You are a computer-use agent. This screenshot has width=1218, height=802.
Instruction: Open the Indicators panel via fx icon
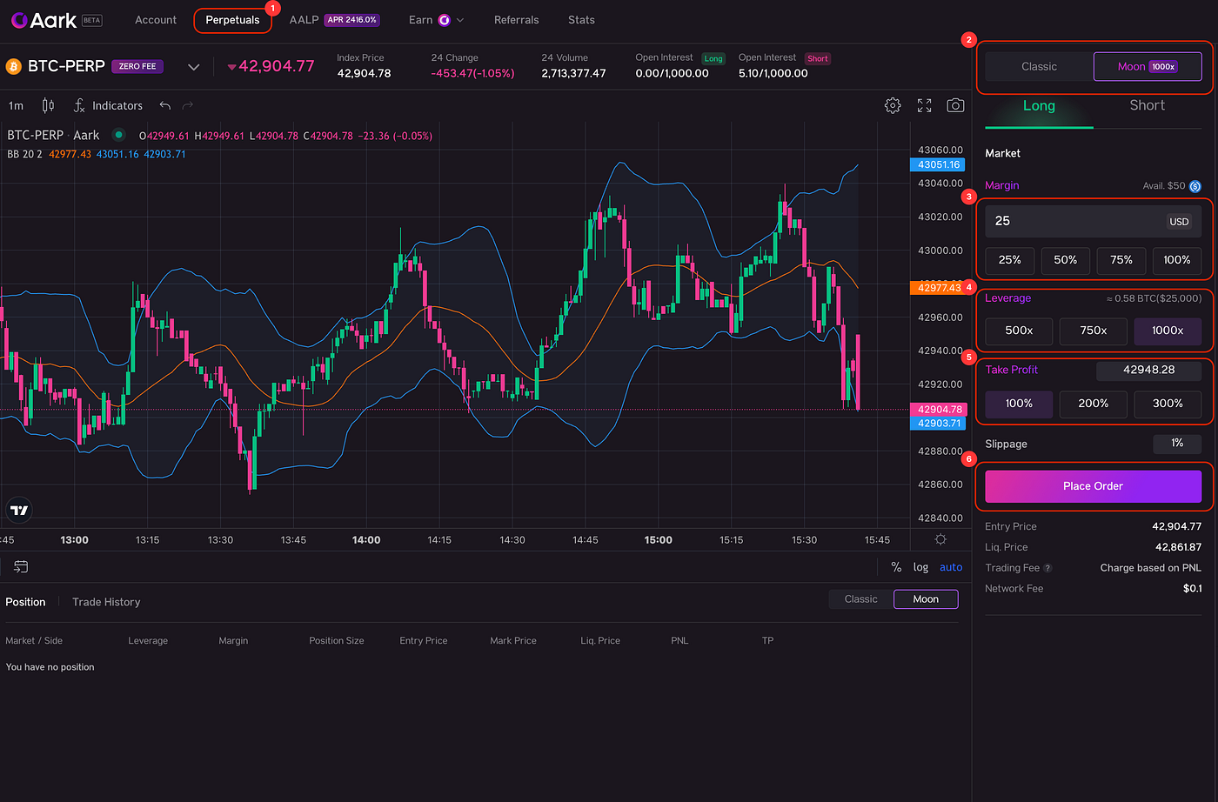coord(77,105)
